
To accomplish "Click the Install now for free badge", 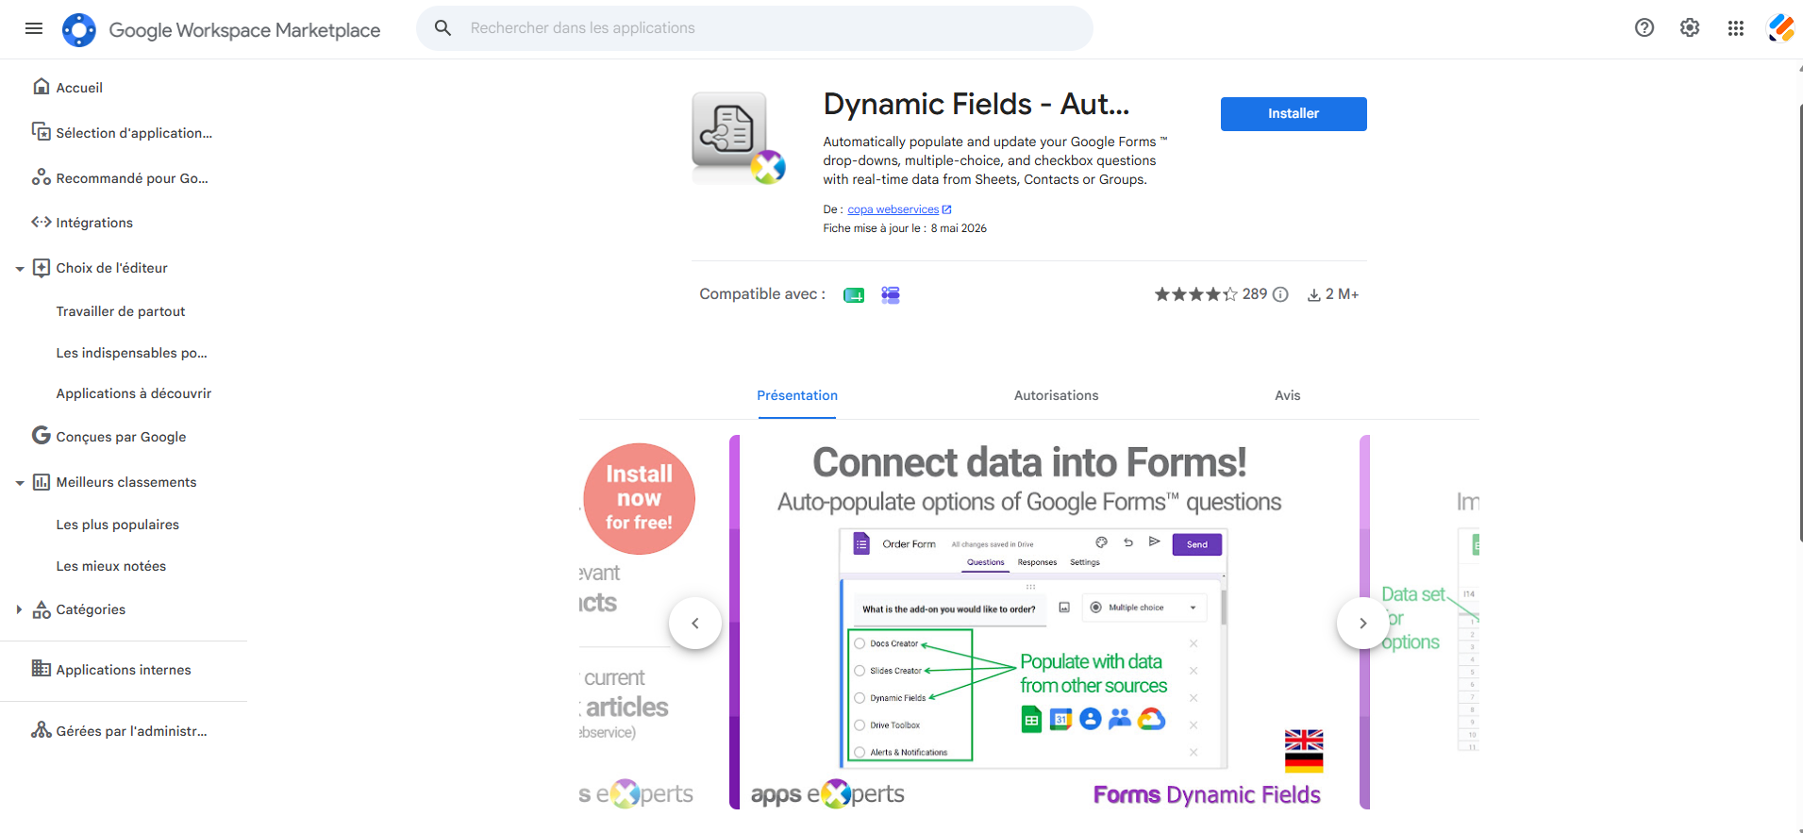I will pyautogui.click(x=639, y=498).
